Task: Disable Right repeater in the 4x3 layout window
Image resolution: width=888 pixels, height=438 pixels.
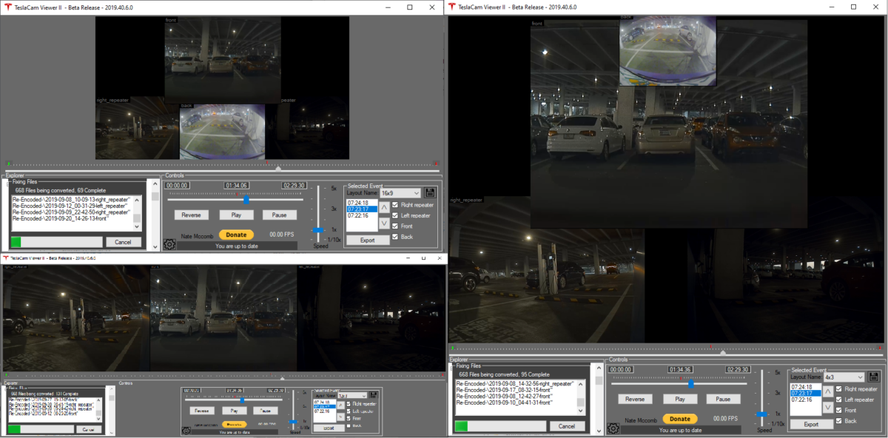Action: point(839,389)
